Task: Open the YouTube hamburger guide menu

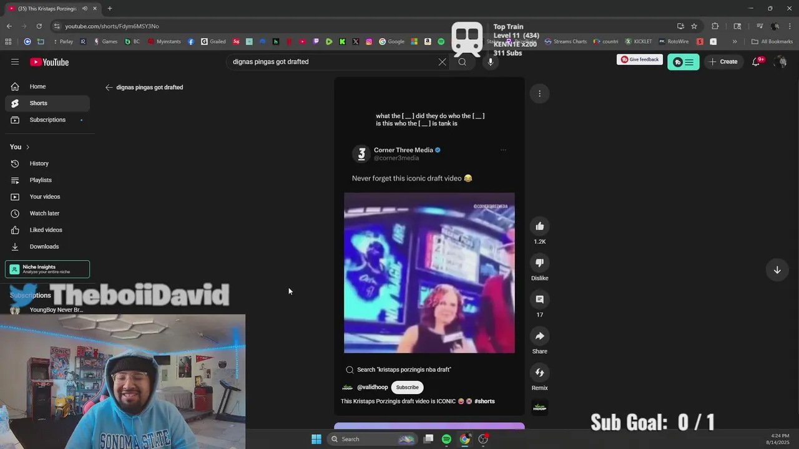Action: pyautogui.click(x=15, y=62)
